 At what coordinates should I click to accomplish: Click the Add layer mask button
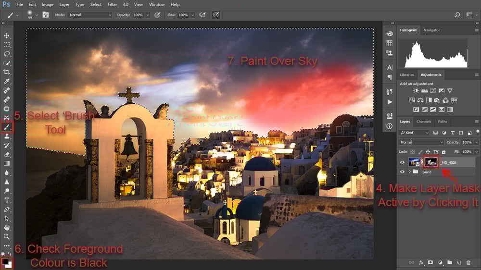tap(430, 262)
